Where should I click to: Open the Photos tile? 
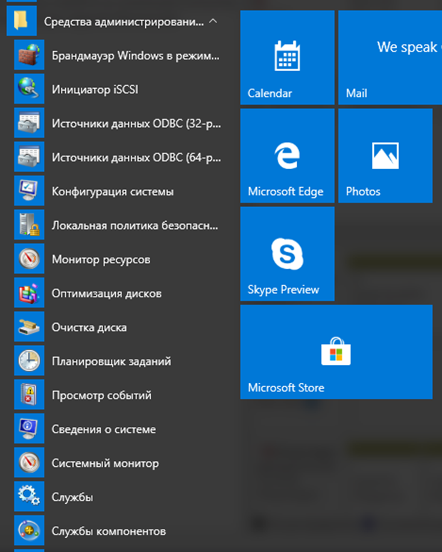tap(385, 156)
